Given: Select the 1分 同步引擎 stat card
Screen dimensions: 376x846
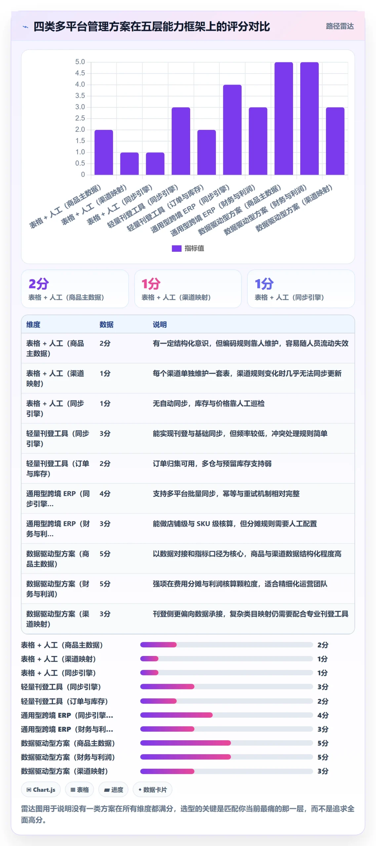Looking at the screenshot, I should [x=301, y=288].
